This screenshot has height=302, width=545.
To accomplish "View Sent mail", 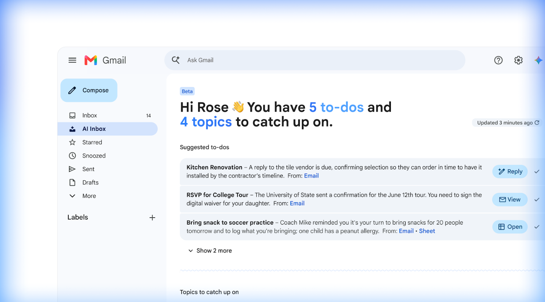I will coord(107,169).
